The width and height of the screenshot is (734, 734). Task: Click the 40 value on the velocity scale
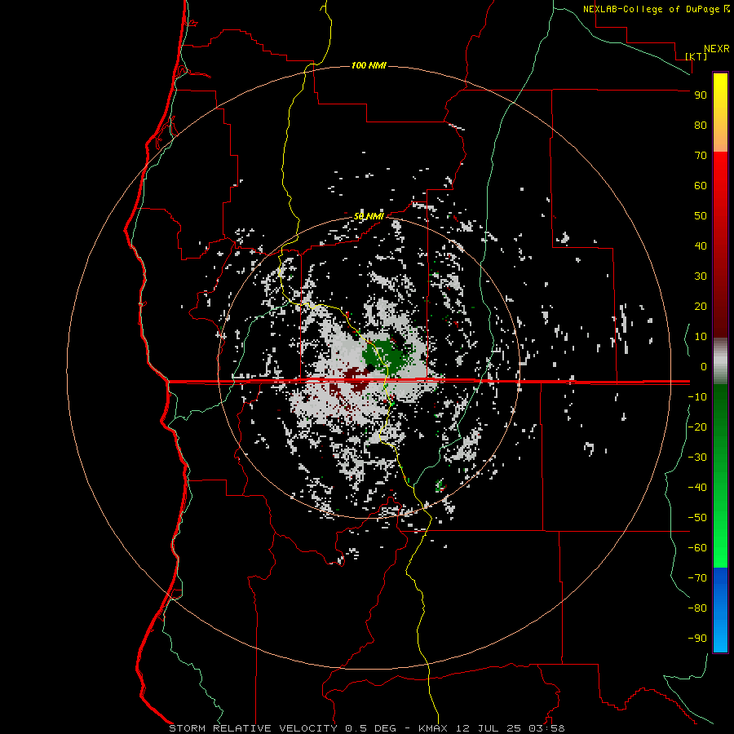pyautogui.click(x=701, y=245)
